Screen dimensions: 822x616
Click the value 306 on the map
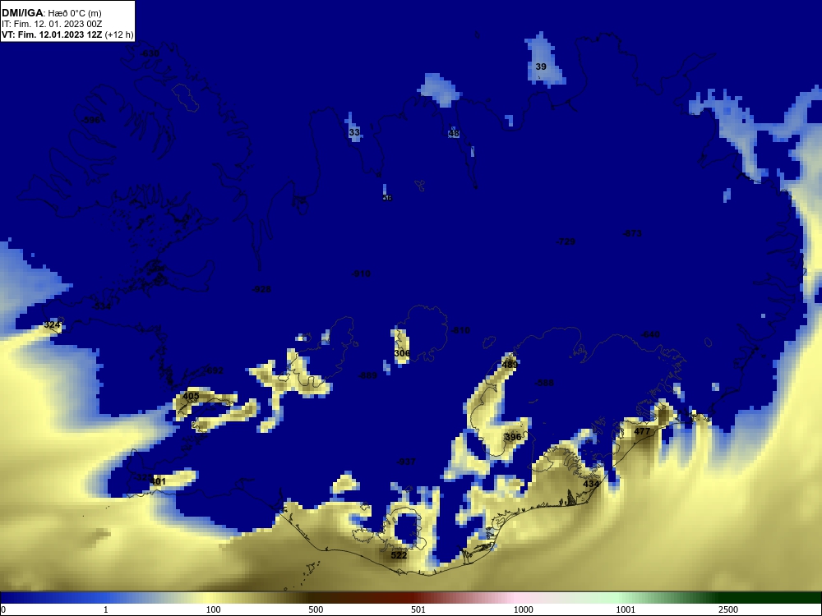(402, 353)
